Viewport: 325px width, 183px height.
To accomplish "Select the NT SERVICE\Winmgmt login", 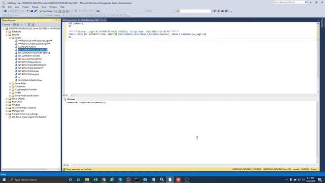I will (x=28, y=74).
